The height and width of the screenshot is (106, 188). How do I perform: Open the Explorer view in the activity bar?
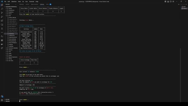point(2,5)
